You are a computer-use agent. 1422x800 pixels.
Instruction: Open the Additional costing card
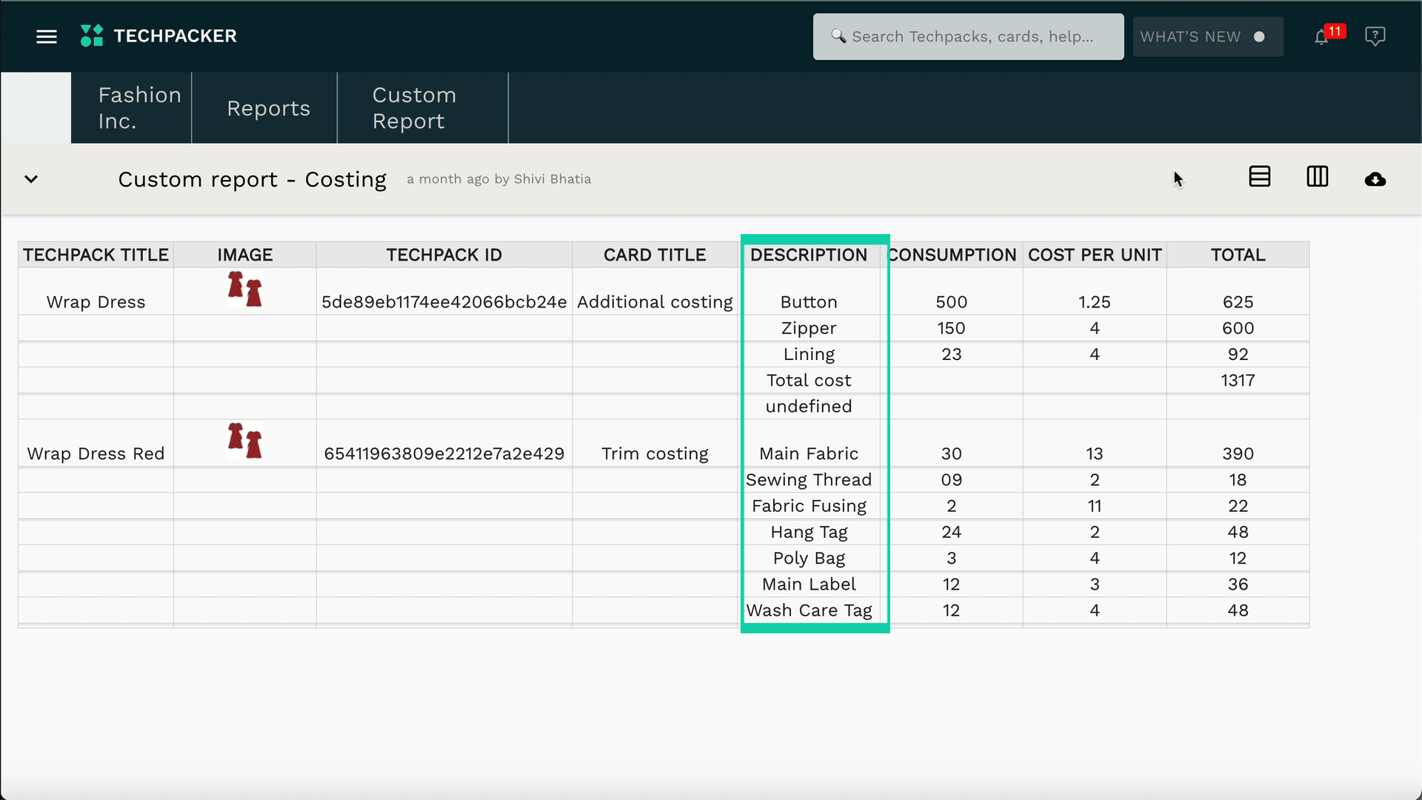[x=655, y=301]
